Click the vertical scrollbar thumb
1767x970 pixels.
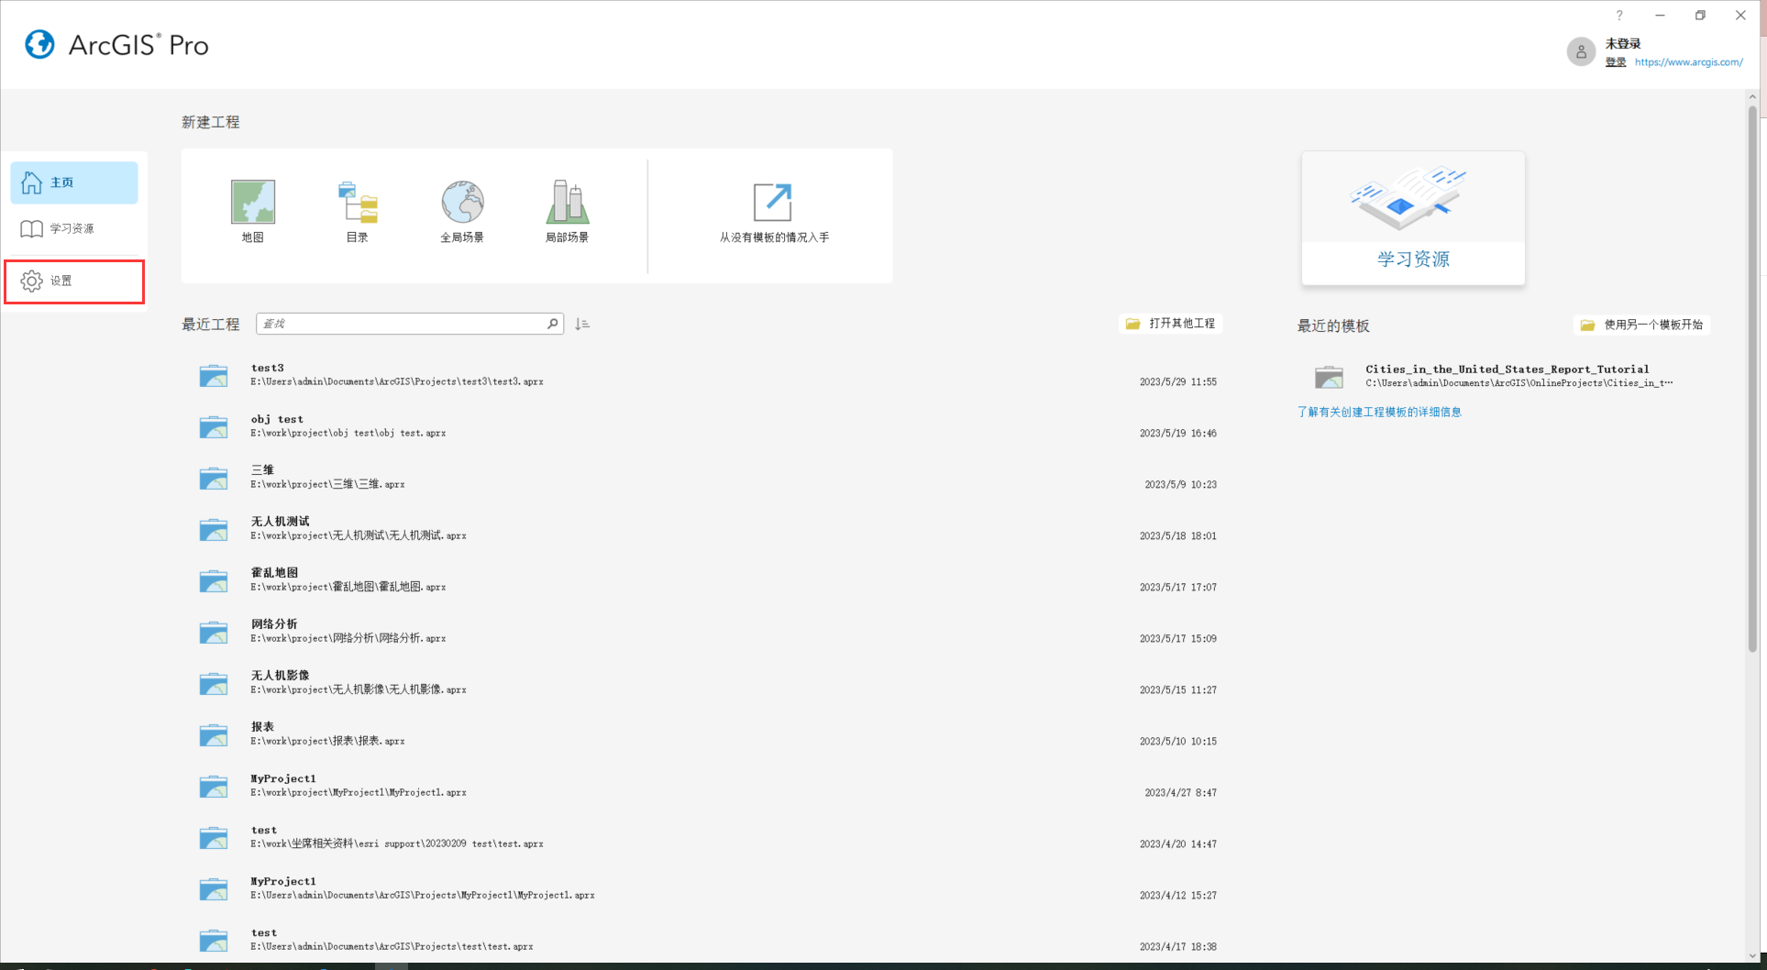[1752, 379]
